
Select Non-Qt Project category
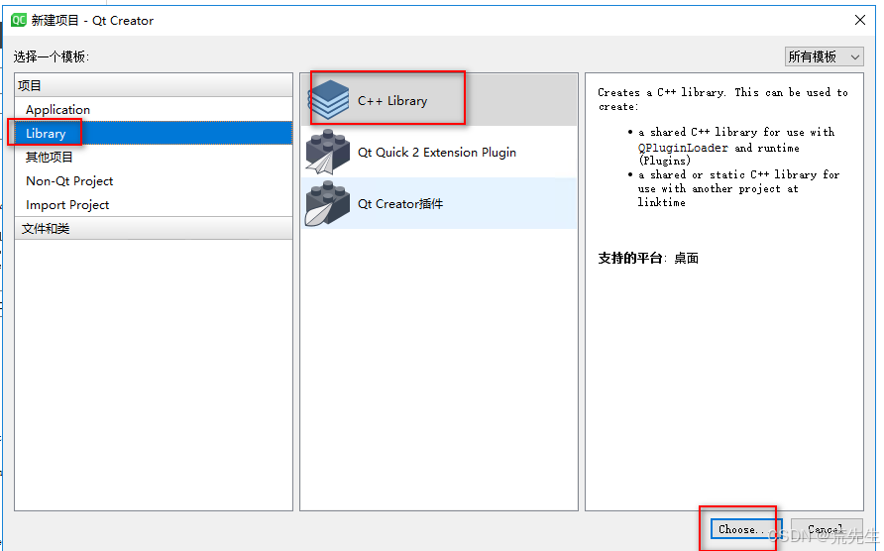pyautogui.click(x=154, y=181)
